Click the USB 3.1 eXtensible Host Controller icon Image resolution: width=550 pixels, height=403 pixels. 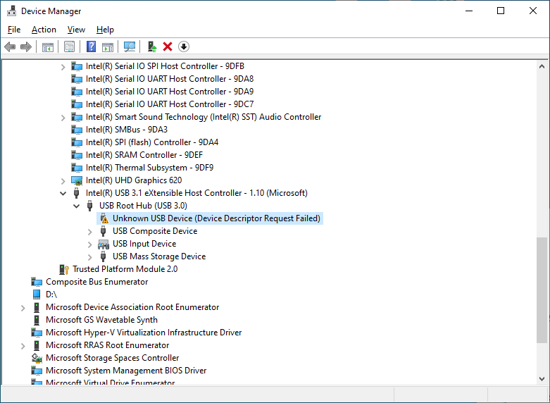click(x=77, y=193)
